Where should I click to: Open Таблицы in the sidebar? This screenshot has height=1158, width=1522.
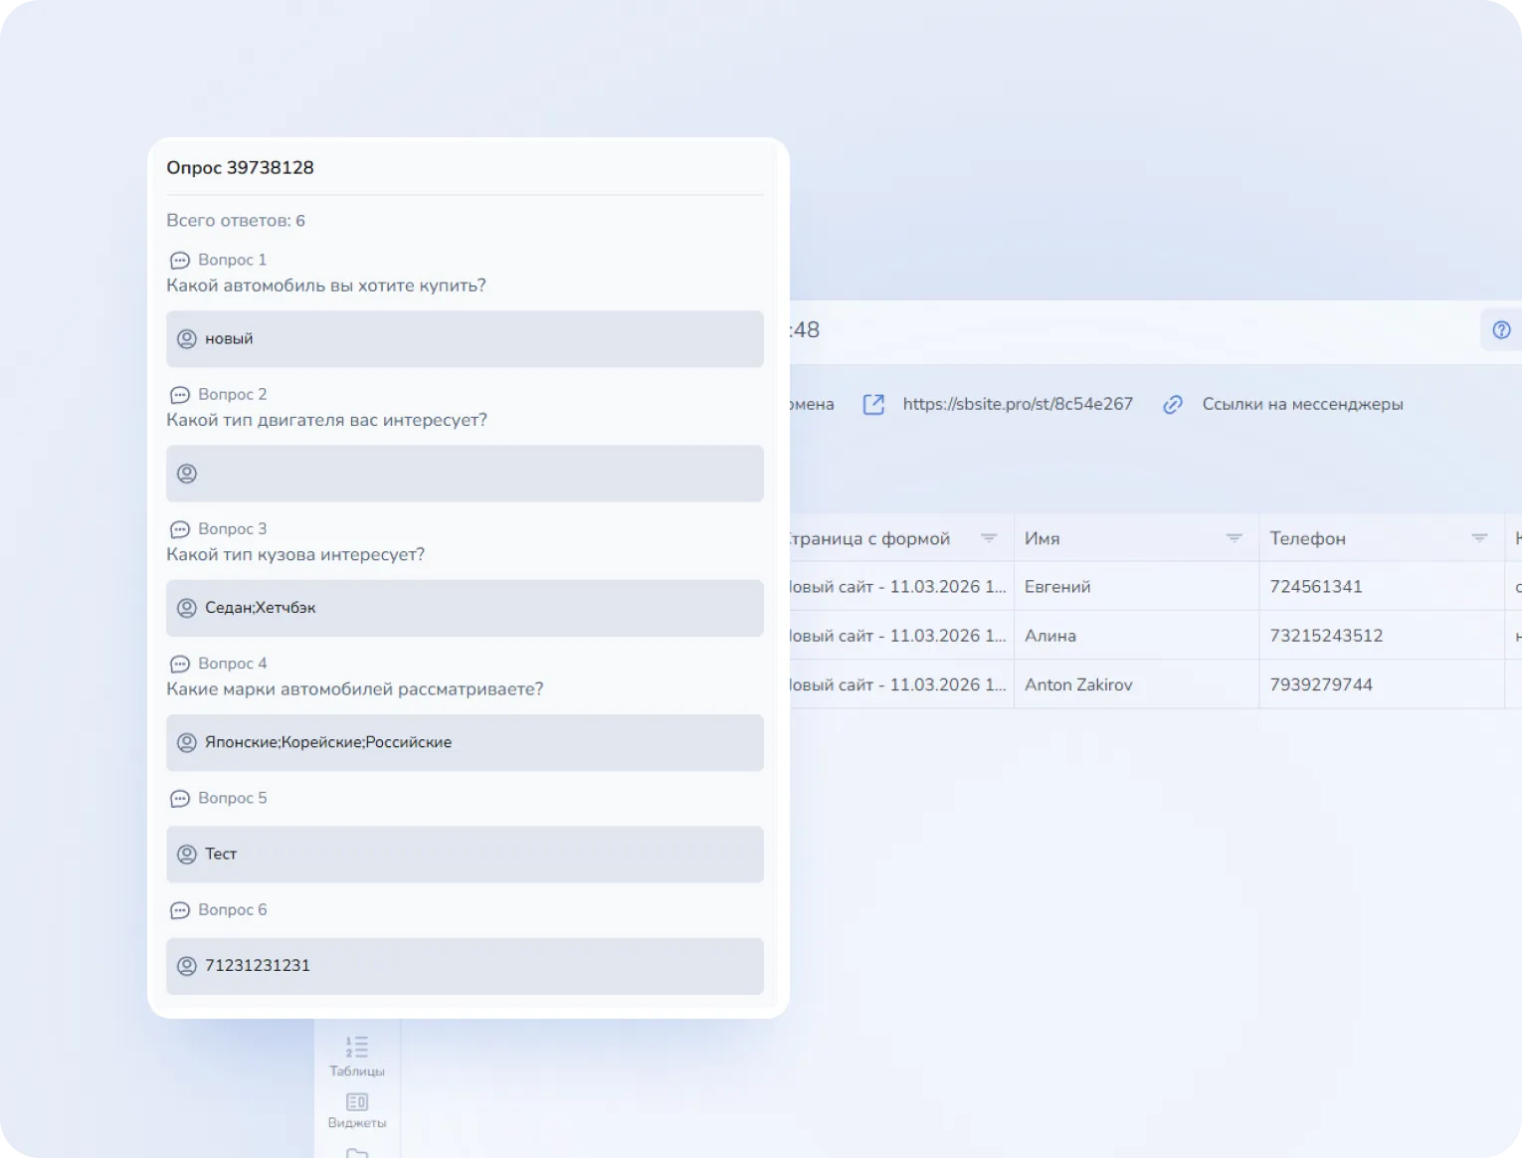coord(356,1056)
